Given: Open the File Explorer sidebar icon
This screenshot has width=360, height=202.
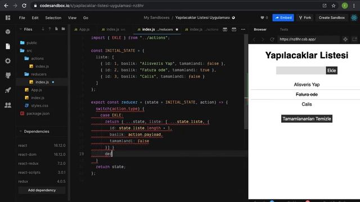Looking at the screenshot, I should 8,46.
